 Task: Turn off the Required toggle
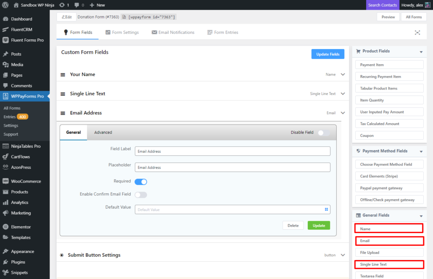click(141, 182)
